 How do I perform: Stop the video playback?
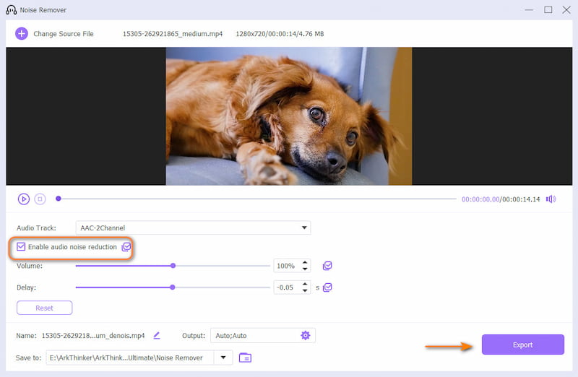tap(40, 199)
